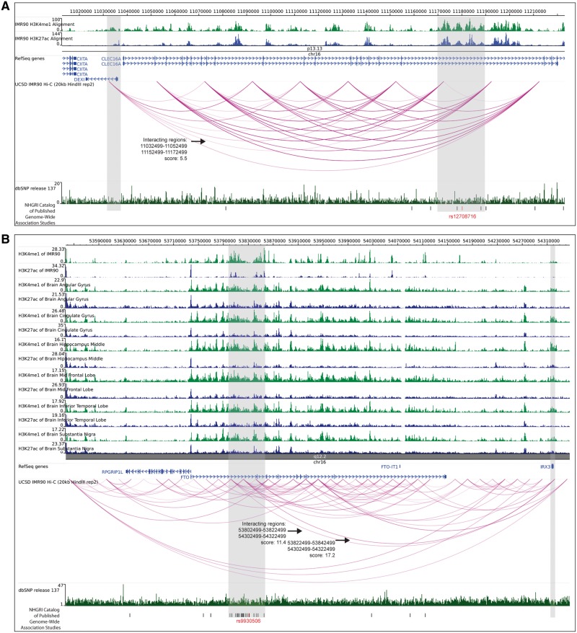Select the rs12708716 SNP label
Screen dimensions: 577x633
tap(462, 216)
